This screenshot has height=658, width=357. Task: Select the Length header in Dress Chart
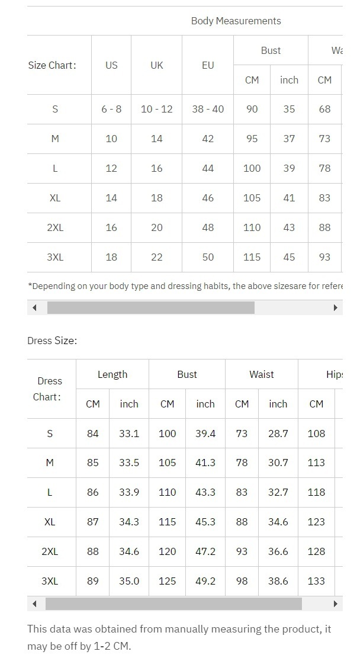[112, 374]
